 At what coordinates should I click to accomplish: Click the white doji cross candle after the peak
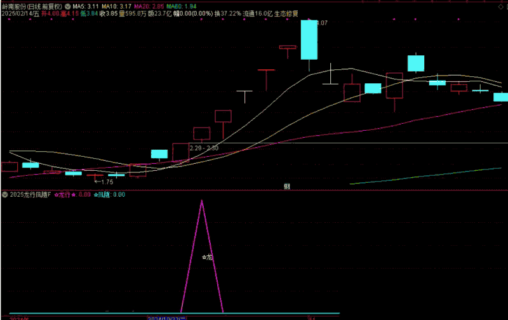[330, 82]
